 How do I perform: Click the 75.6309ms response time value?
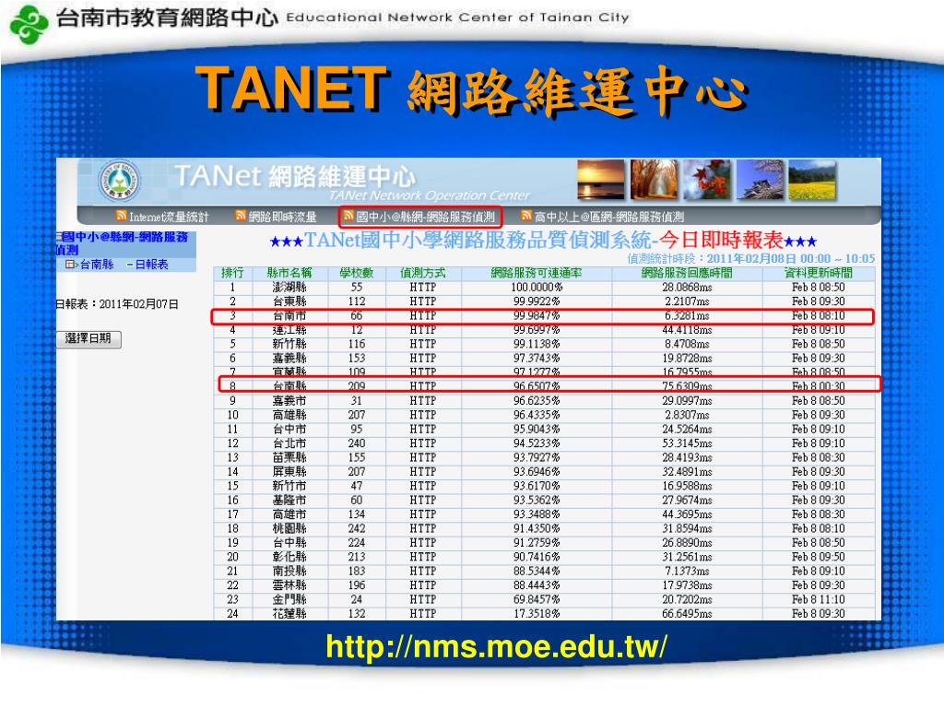click(687, 386)
